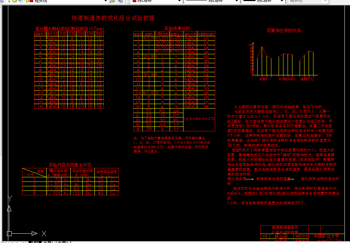Click the date 2007.6.10 in title block
The height and width of the screenshot is (243, 350).
[x=302, y=236]
